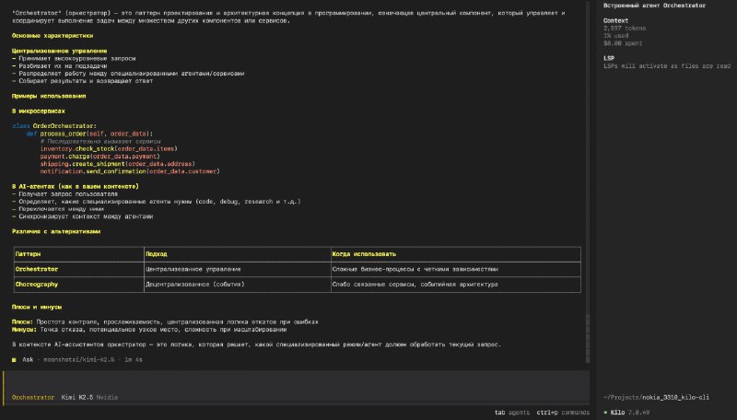This screenshot has width=737, height=420.
Task: Click the moonshotai/kimi-k2.5 model text
Action: click(78, 360)
